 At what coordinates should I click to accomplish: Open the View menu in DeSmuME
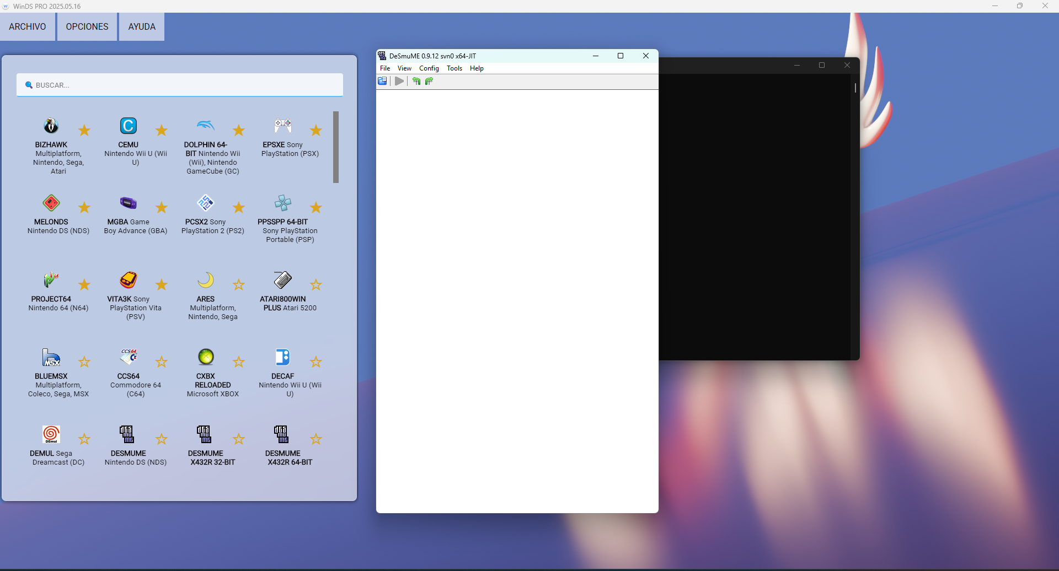[x=404, y=68]
